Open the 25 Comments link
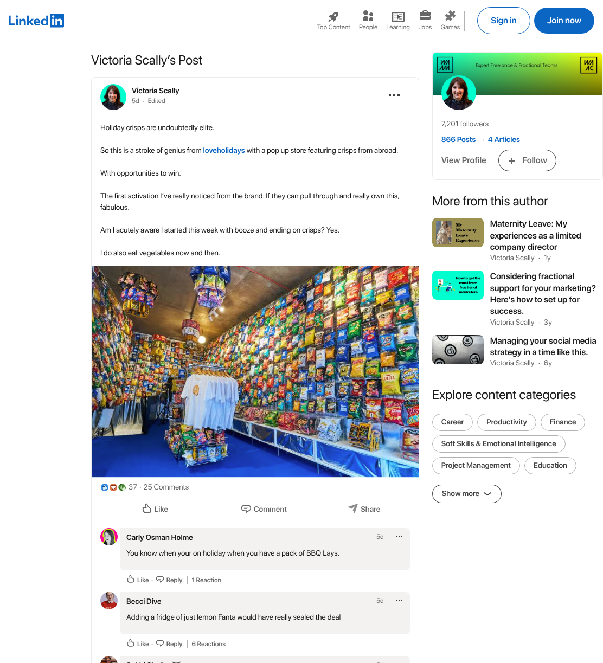The width and height of the screenshot is (603, 663). 166,487
